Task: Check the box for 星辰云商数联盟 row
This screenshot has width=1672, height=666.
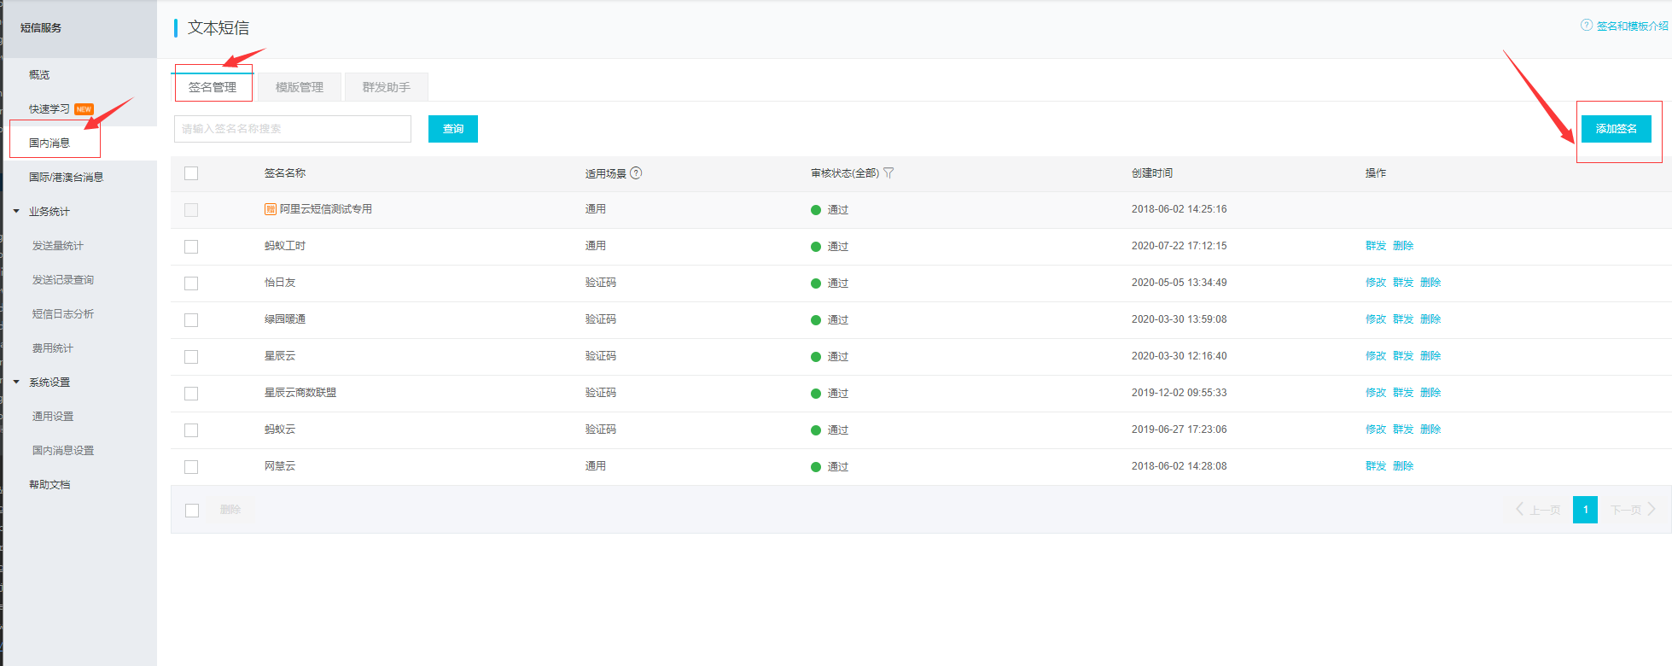Action: (191, 394)
